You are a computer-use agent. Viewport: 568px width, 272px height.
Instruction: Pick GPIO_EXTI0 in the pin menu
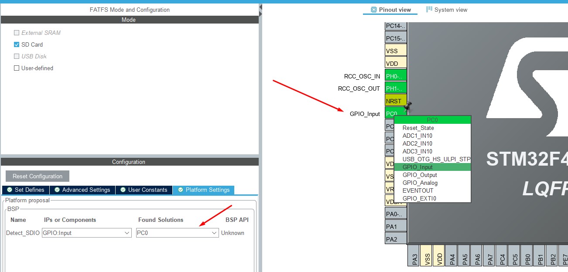click(x=419, y=198)
